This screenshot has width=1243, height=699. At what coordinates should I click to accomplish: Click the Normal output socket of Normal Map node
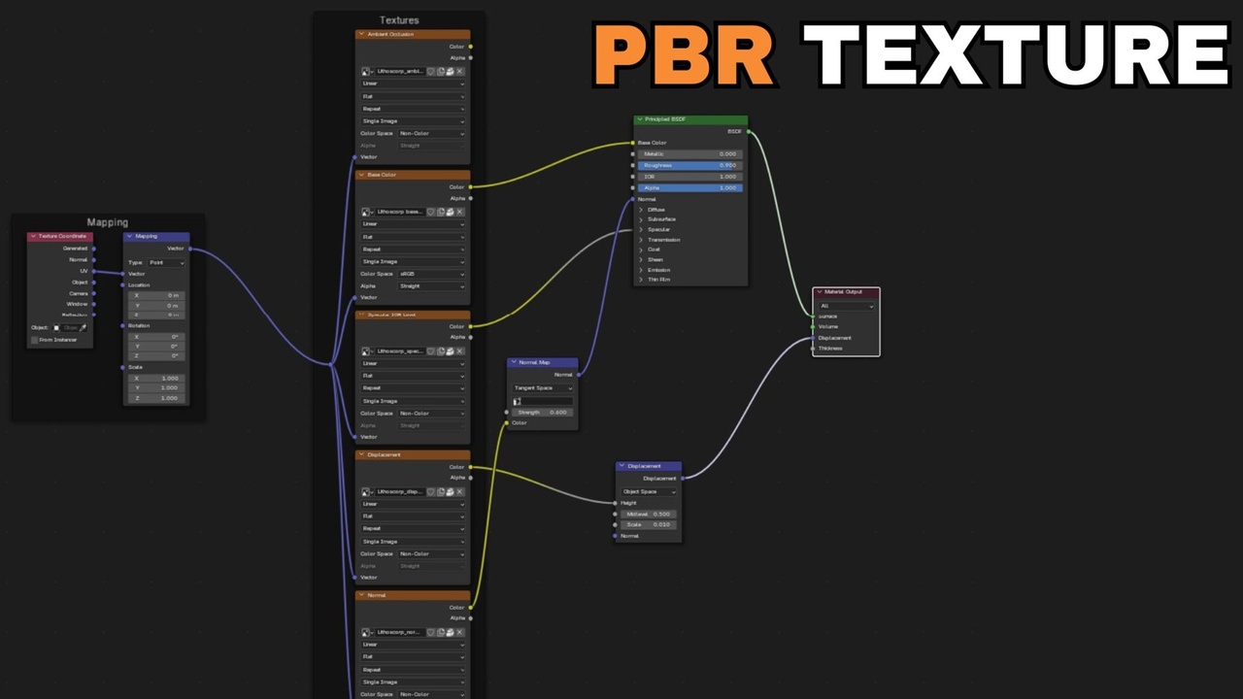click(578, 375)
